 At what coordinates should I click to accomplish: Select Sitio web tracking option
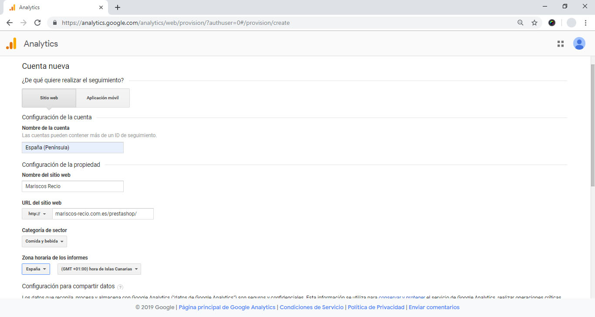[49, 98]
